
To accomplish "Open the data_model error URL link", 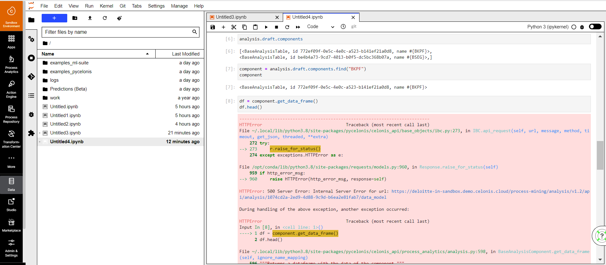I will [x=414, y=194].
